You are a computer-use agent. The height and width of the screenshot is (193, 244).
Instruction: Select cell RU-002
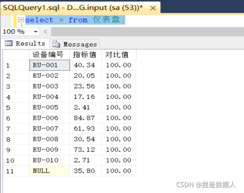(x=49, y=76)
